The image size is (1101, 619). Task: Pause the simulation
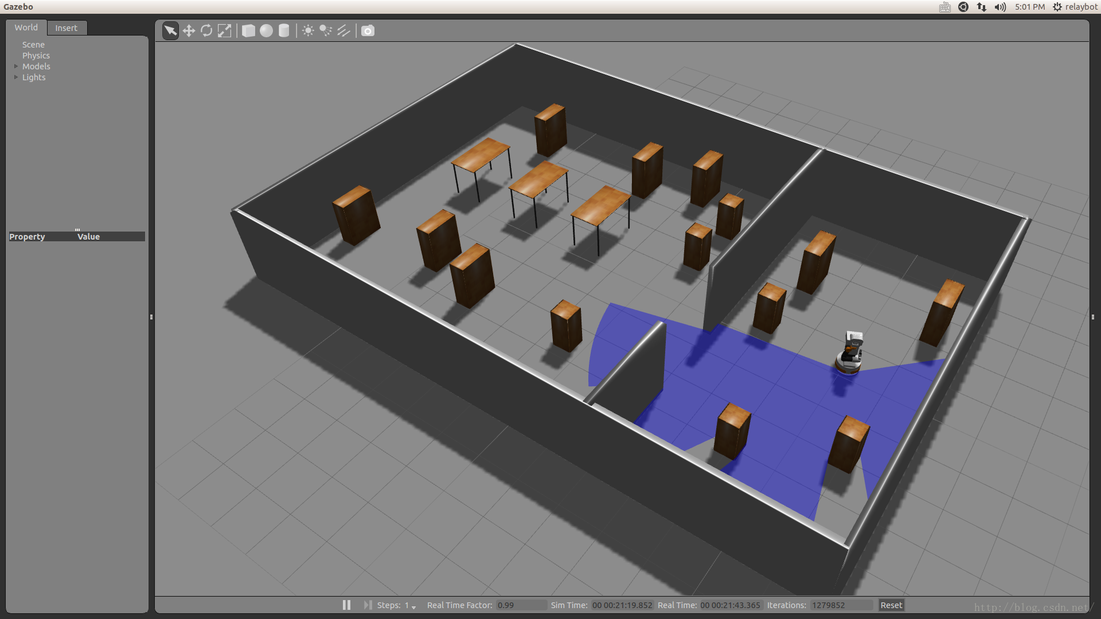[x=346, y=605]
